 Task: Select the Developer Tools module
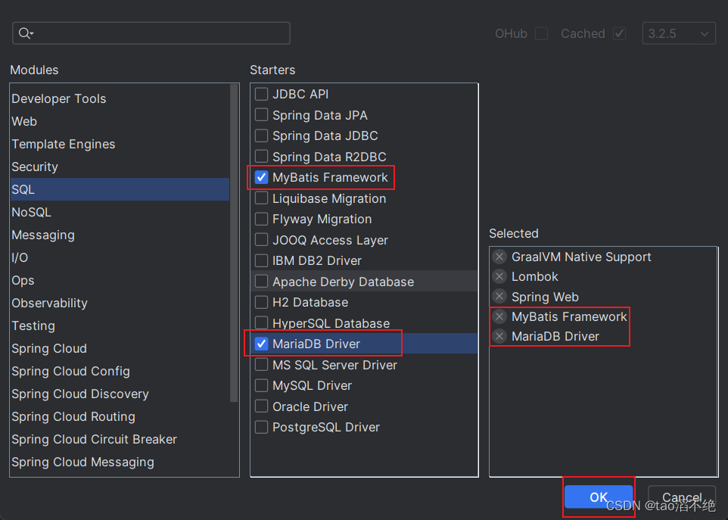pyautogui.click(x=120, y=98)
